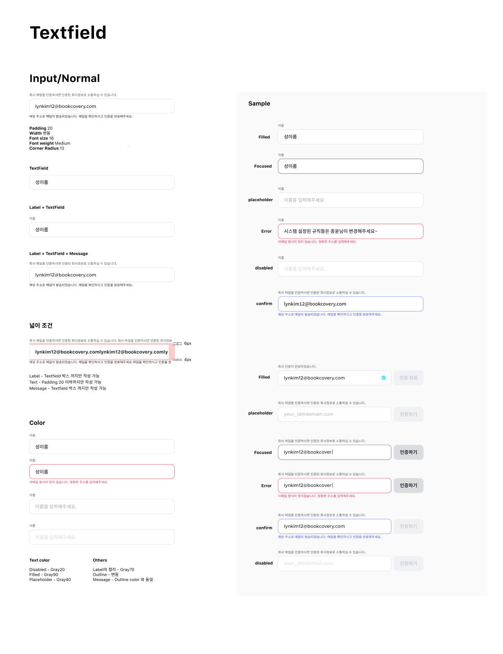
Task: Click '인증하기' button beside placeholder email field
Action: click(408, 414)
